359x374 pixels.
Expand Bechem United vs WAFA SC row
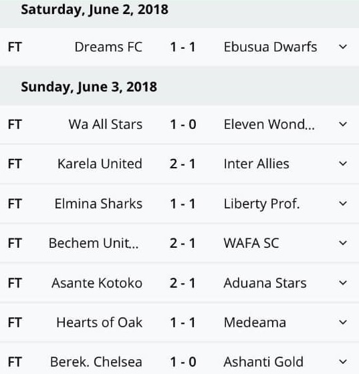[343, 243]
